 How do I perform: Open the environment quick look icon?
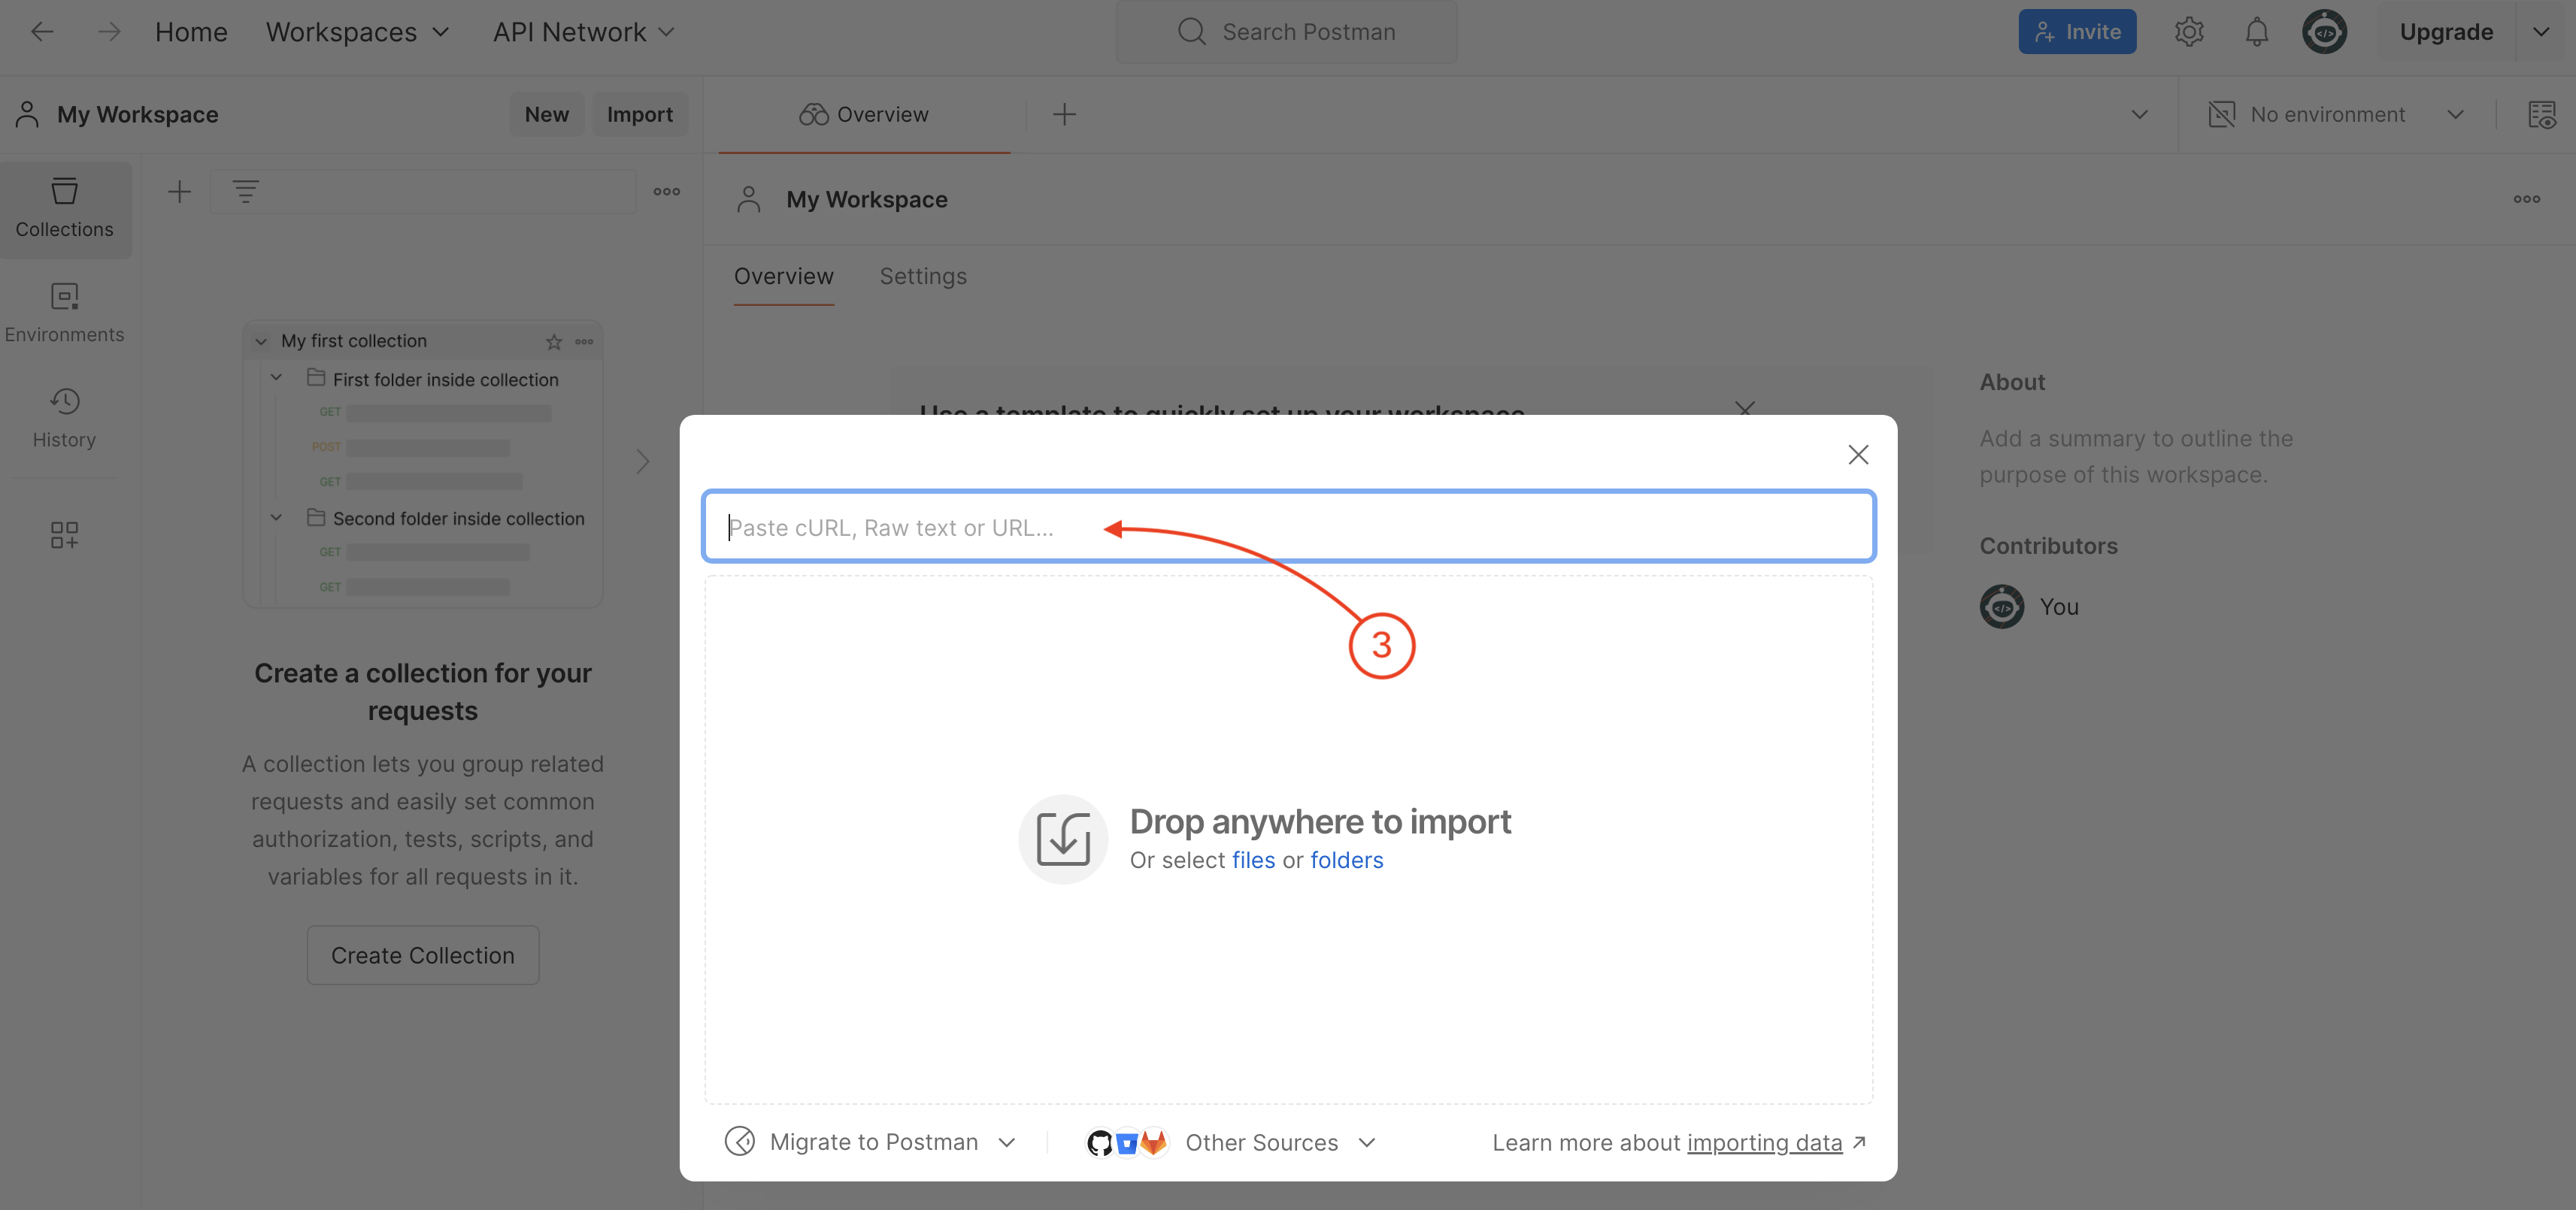click(2541, 114)
